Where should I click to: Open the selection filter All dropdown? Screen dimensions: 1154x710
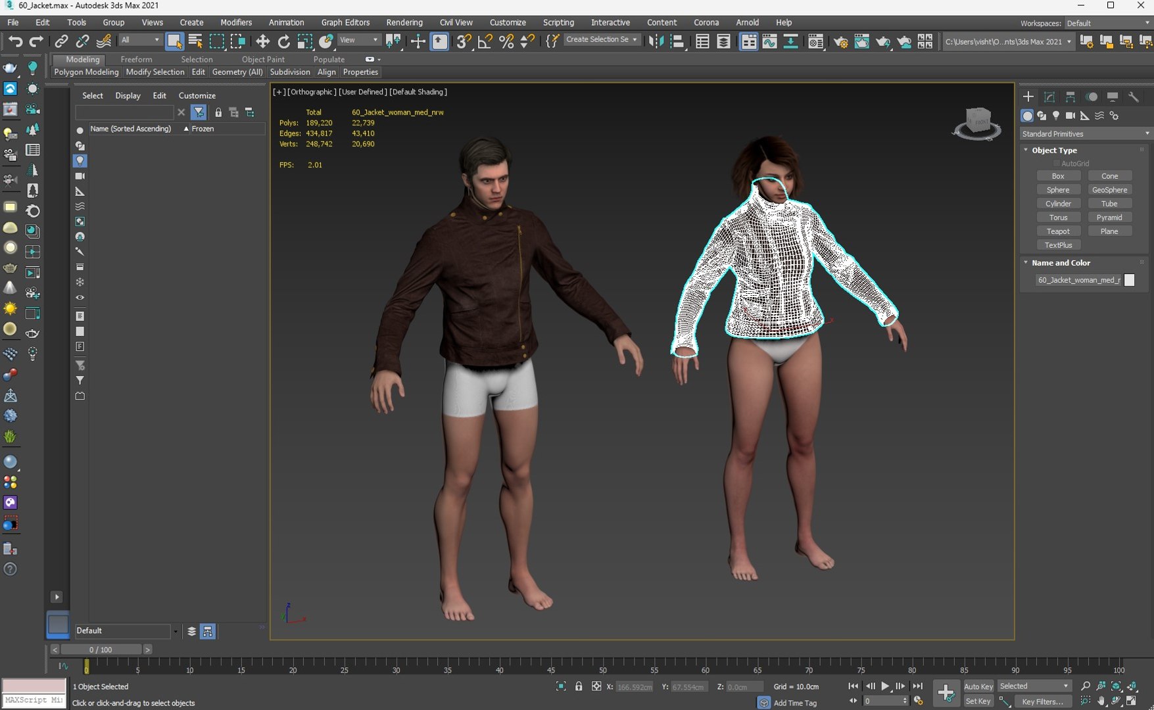coord(140,40)
